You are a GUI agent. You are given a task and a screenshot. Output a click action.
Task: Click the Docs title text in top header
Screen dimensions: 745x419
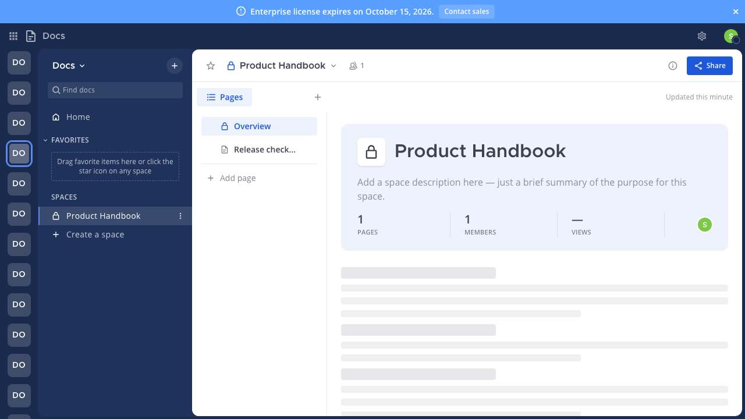point(54,36)
